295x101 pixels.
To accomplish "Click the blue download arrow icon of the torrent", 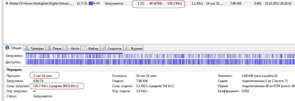I will coord(7,3).
